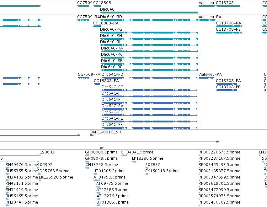Open transcript CG13708-RB
Image resolution: width=267 pixels, height=207 pixels.
228,29
